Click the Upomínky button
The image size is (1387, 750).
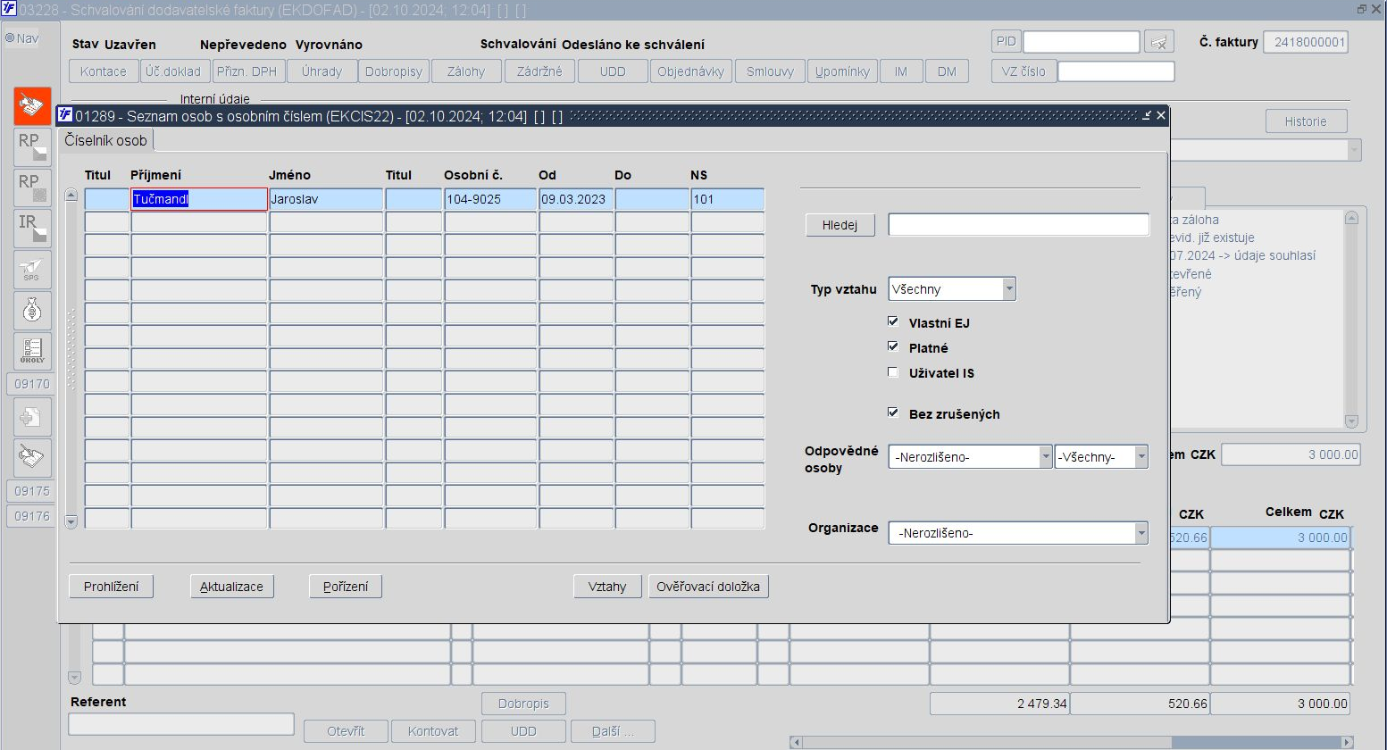pos(842,71)
